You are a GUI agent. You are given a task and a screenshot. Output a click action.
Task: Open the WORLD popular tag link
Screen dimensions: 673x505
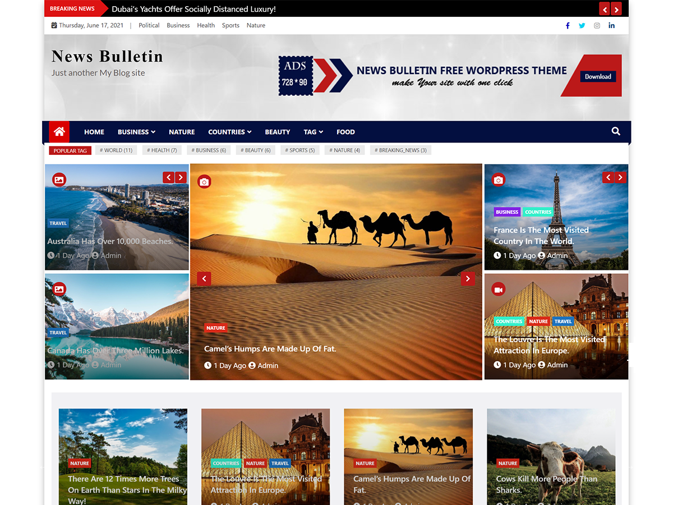tap(116, 150)
